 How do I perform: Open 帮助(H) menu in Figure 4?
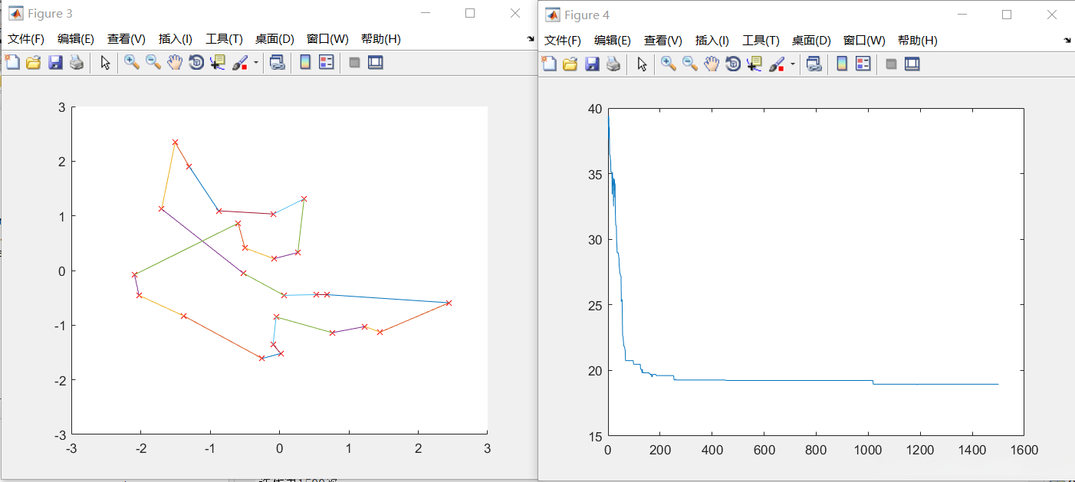coord(917,41)
